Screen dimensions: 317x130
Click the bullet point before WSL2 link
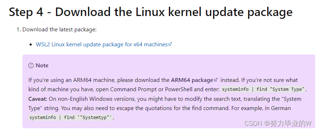31,45
